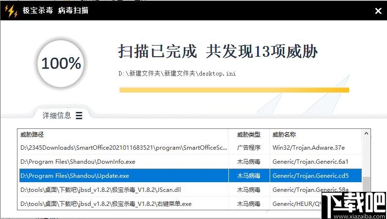
Task: Click the threat list scrollbar thumb
Action: coord(366,184)
